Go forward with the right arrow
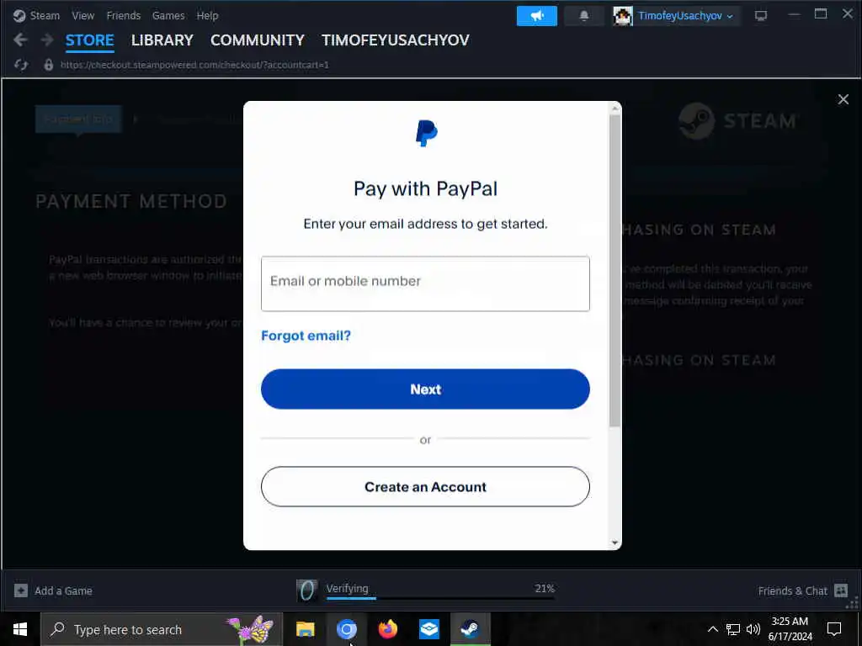Screen dimensions: 862x646 coord(47,40)
